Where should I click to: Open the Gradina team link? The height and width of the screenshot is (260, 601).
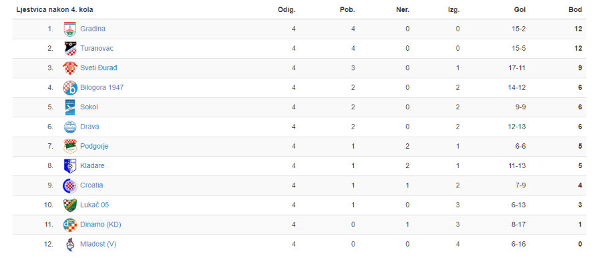[93, 29]
